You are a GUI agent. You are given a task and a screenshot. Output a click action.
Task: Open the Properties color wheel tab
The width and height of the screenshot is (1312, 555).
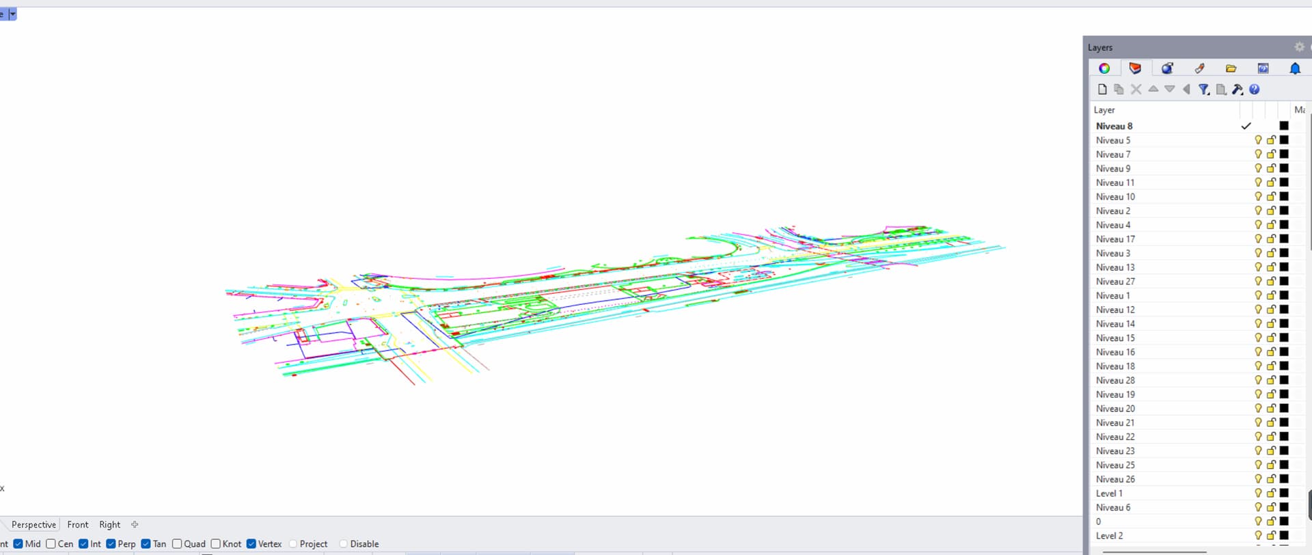[x=1104, y=68]
